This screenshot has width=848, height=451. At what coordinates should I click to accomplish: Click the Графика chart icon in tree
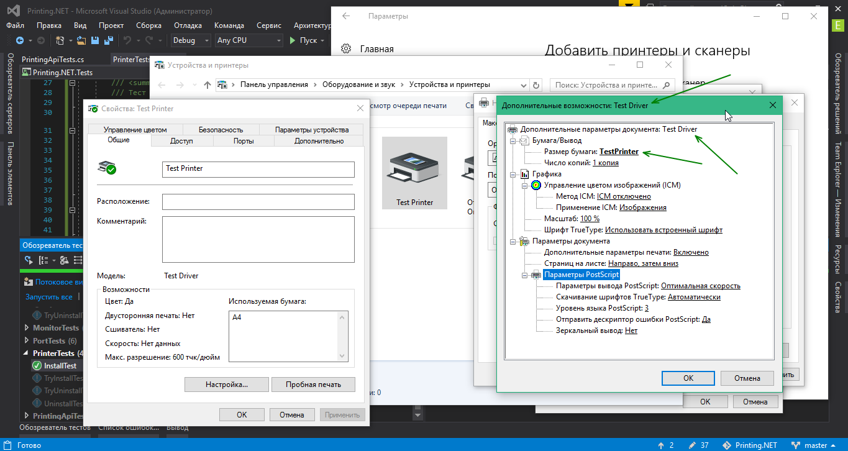524,174
